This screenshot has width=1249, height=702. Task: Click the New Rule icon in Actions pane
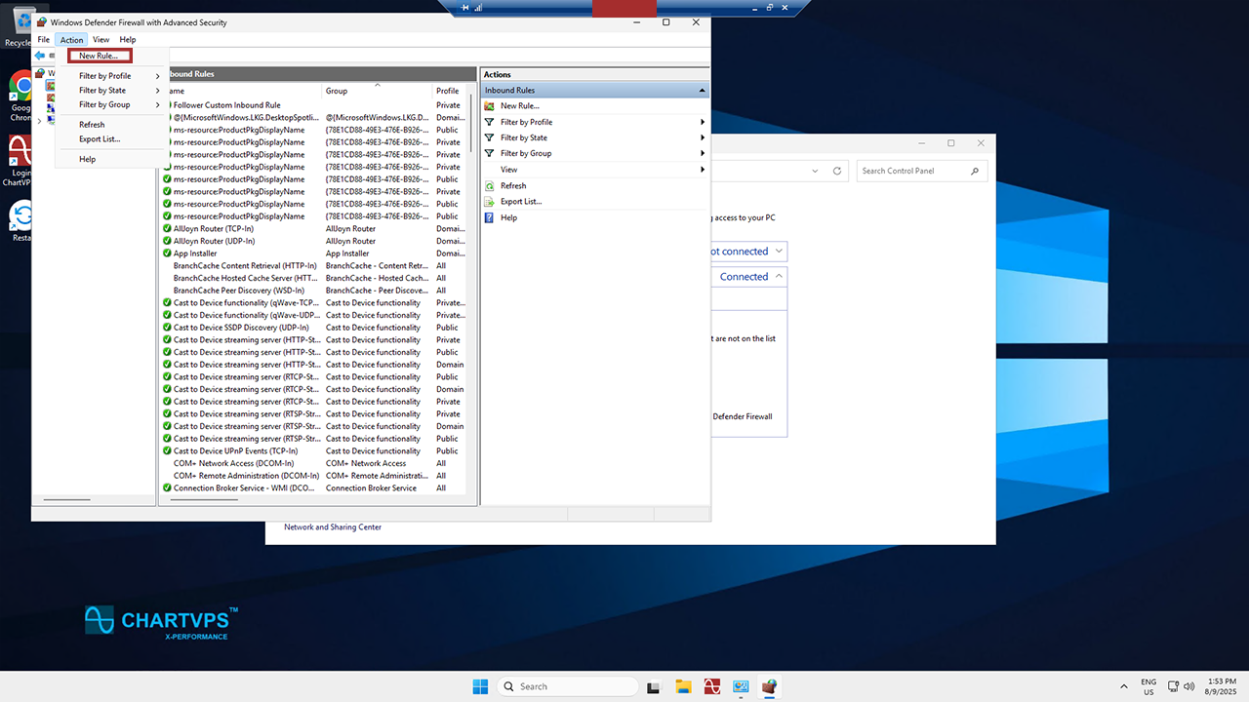click(x=489, y=106)
